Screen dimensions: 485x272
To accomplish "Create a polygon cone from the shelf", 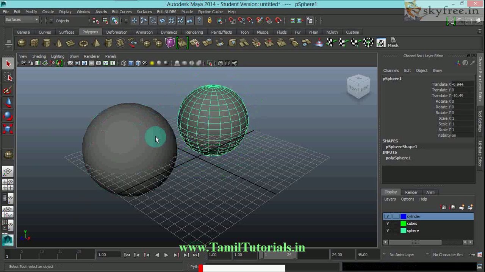I will coord(59,43).
